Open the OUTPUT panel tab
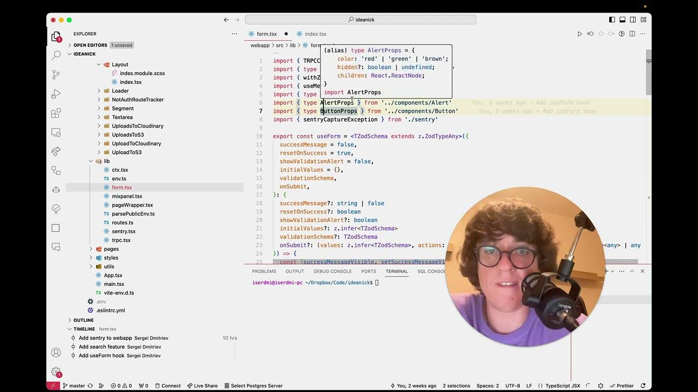 [294, 271]
